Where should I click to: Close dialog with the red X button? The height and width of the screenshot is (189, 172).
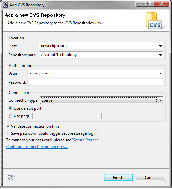pyautogui.click(x=162, y=3)
